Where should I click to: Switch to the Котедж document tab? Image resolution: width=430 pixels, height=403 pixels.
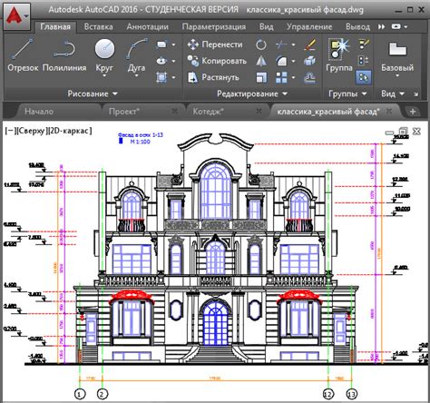point(208,112)
